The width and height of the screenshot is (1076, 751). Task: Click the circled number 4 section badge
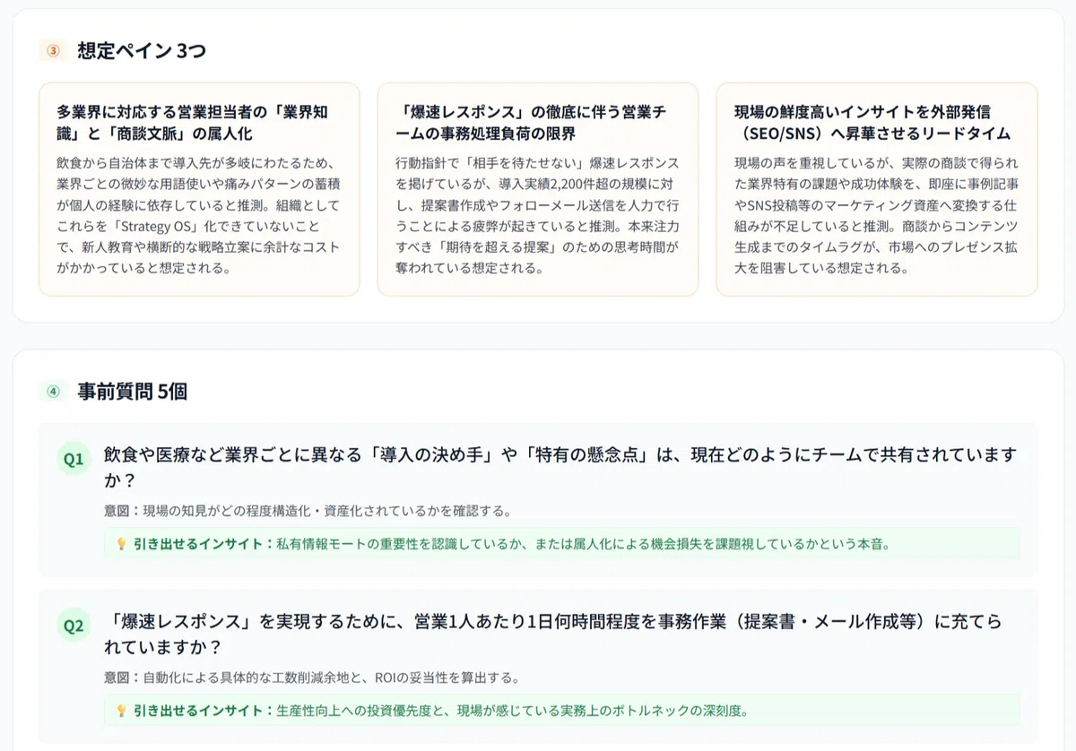point(53,392)
